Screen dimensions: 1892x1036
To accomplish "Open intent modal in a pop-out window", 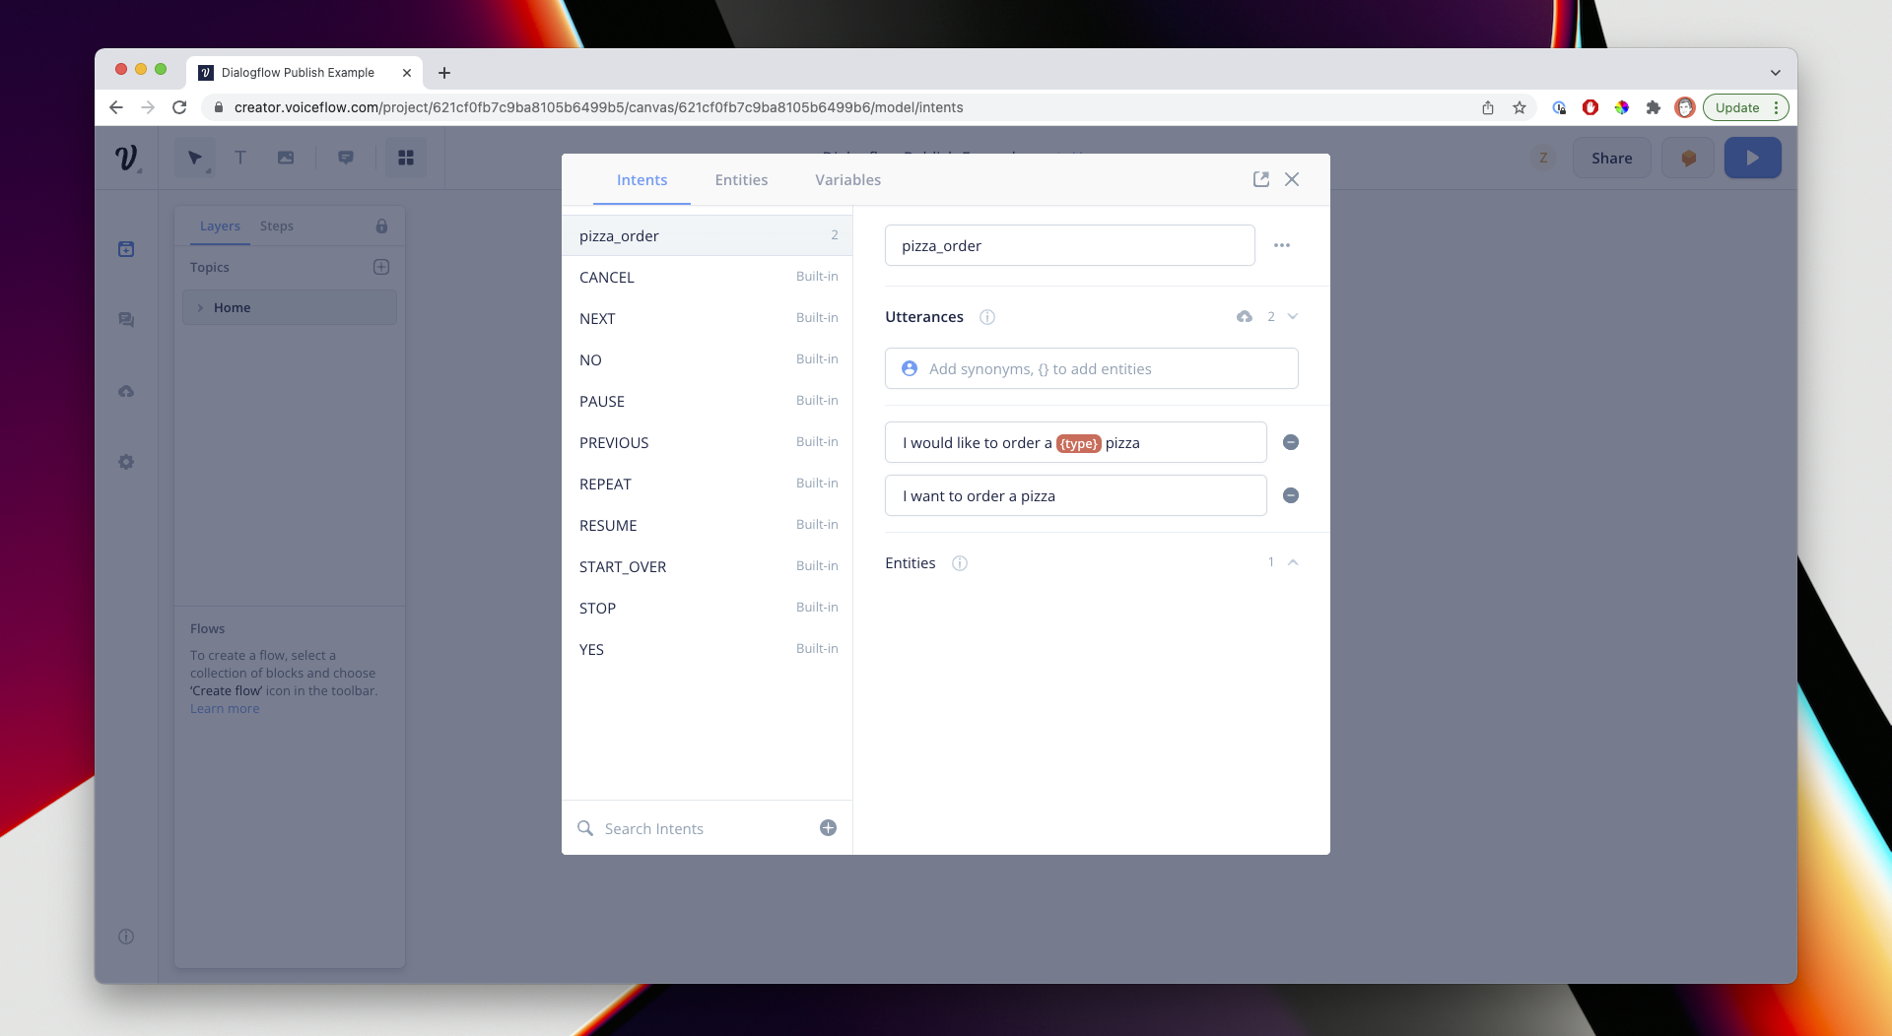I will [1260, 179].
